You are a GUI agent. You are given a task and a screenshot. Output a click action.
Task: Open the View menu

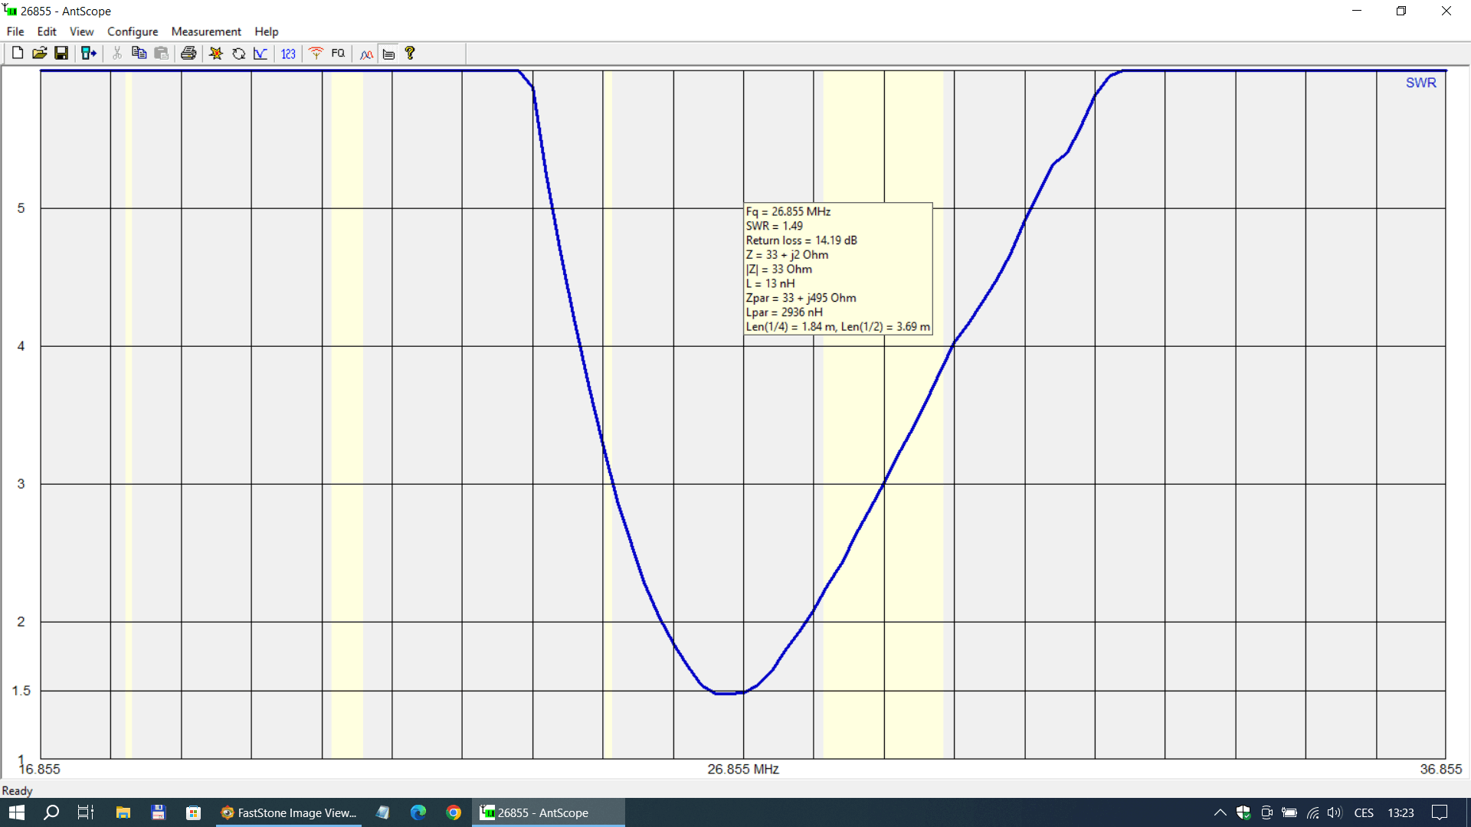[81, 31]
